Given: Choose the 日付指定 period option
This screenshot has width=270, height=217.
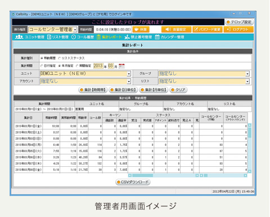Looking at the screenshot, I should [42, 66].
